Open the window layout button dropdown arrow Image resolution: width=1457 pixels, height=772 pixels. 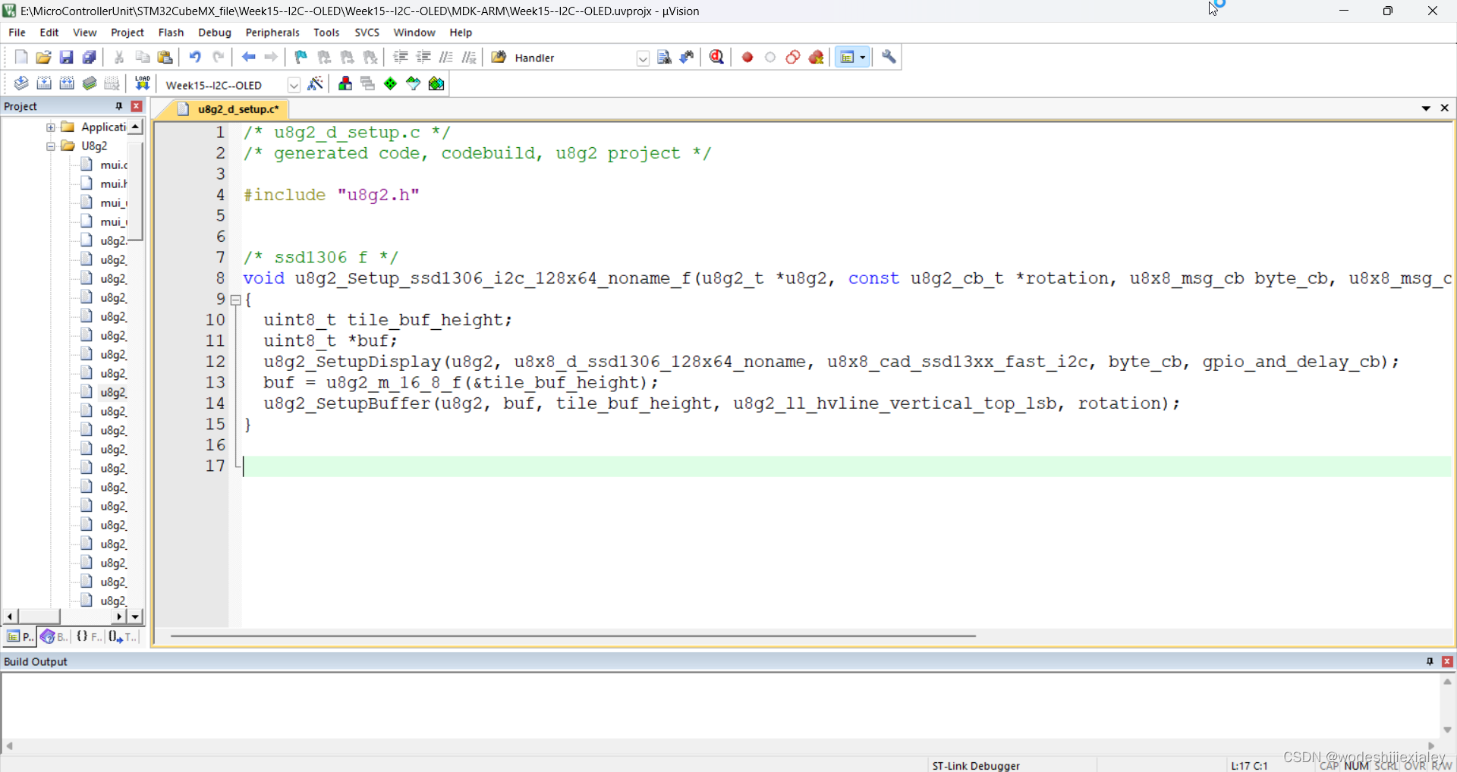(x=863, y=58)
